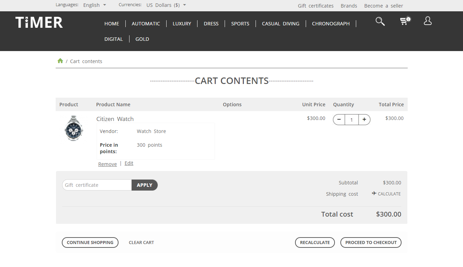Open the CASUAL DIVING category
The width and height of the screenshot is (463, 267).
pyautogui.click(x=281, y=24)
